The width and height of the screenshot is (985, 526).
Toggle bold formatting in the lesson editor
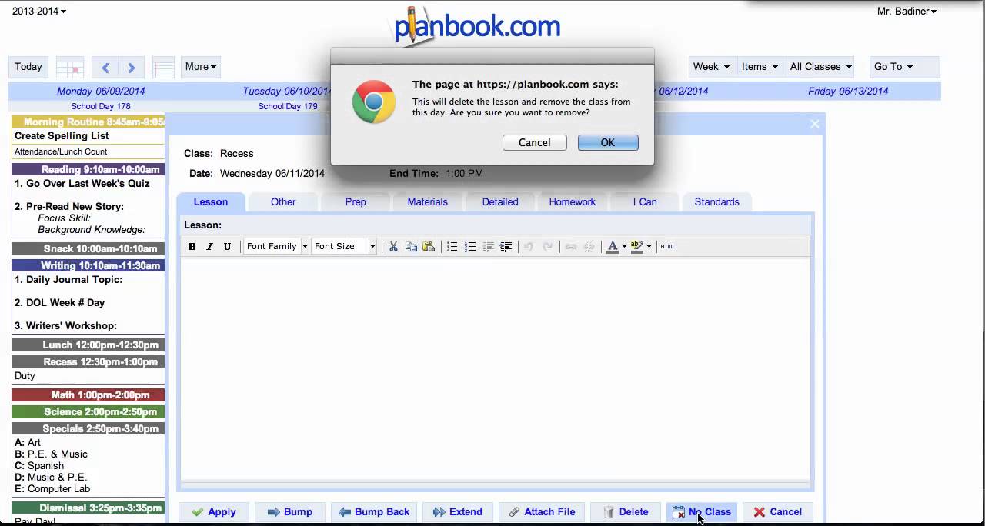[192, 247]
